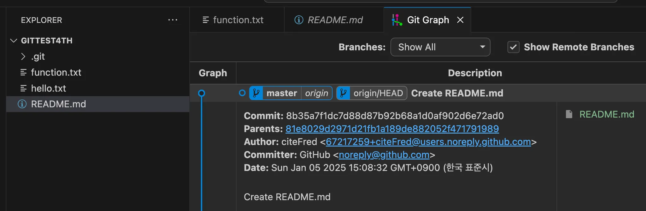Click the master branch icon in commit row
The height and width of the screenshot is (211, 646).
[256, 93]
